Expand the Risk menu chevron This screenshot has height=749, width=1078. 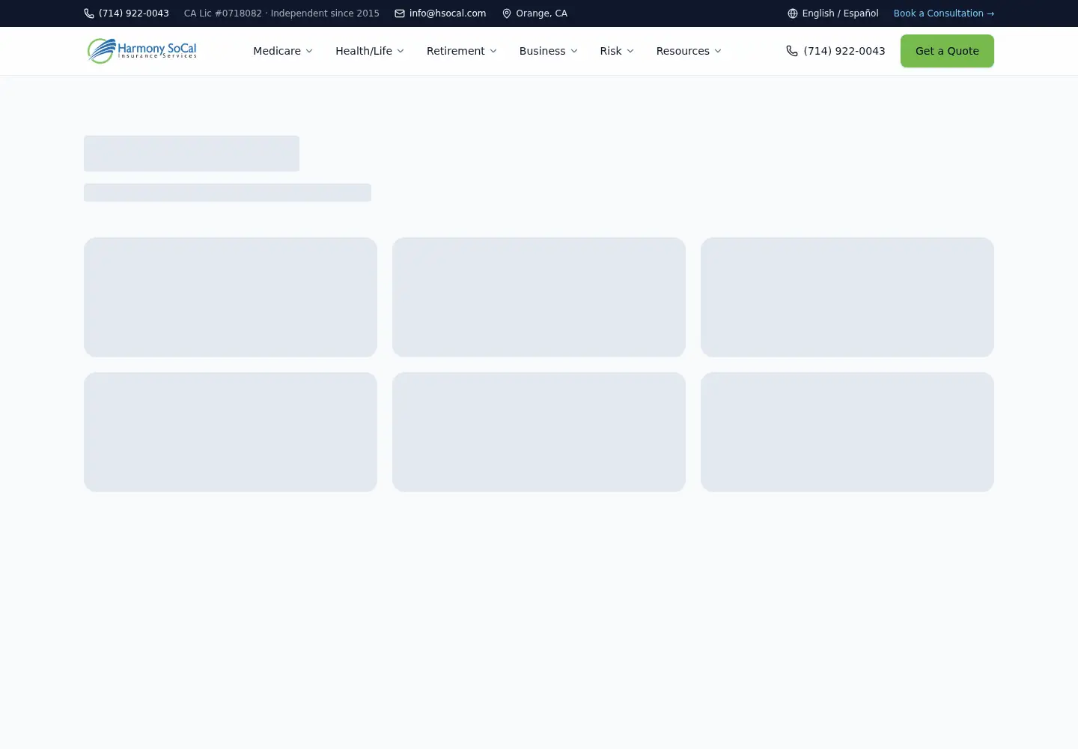(x=630, y=51)
